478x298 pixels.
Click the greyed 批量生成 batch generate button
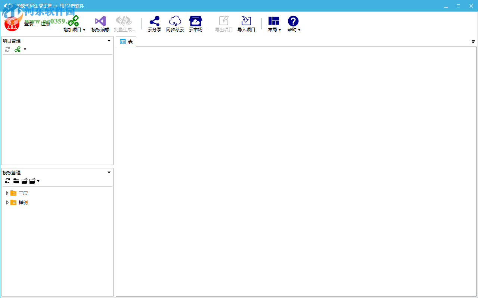tap(124, 24)
